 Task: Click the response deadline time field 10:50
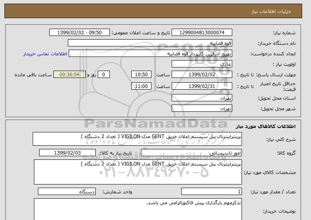pos(141,75)
